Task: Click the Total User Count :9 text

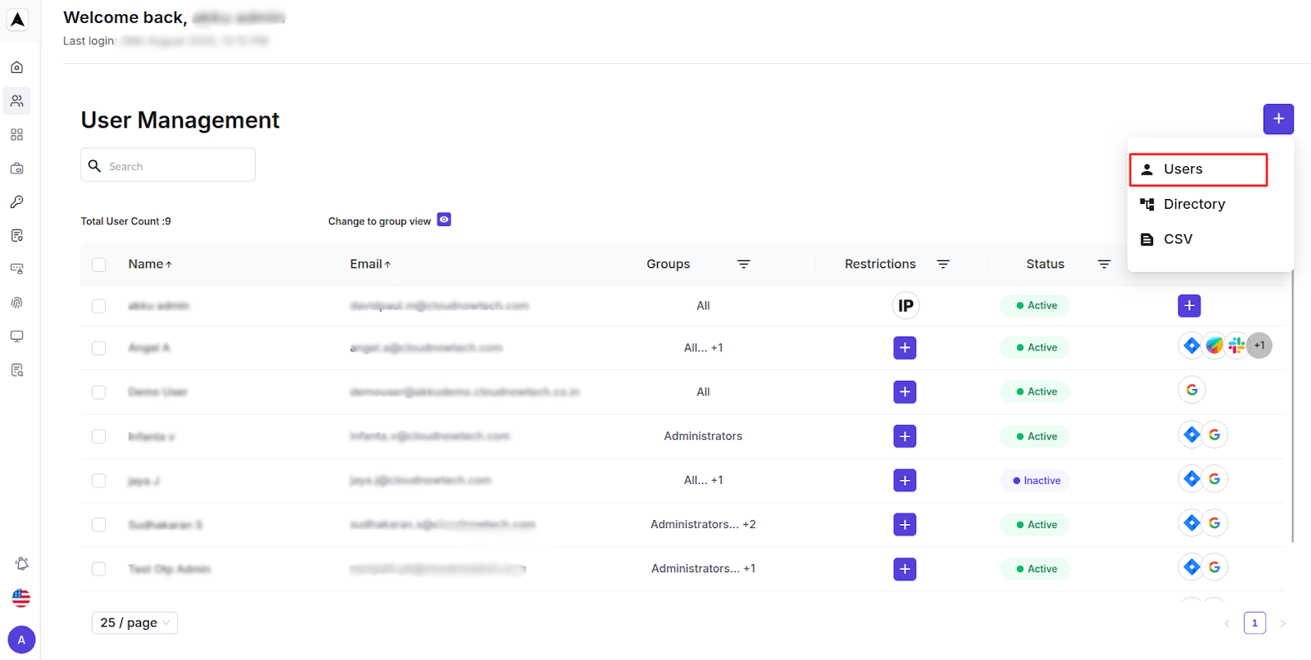Action: [x=125, y=221]
